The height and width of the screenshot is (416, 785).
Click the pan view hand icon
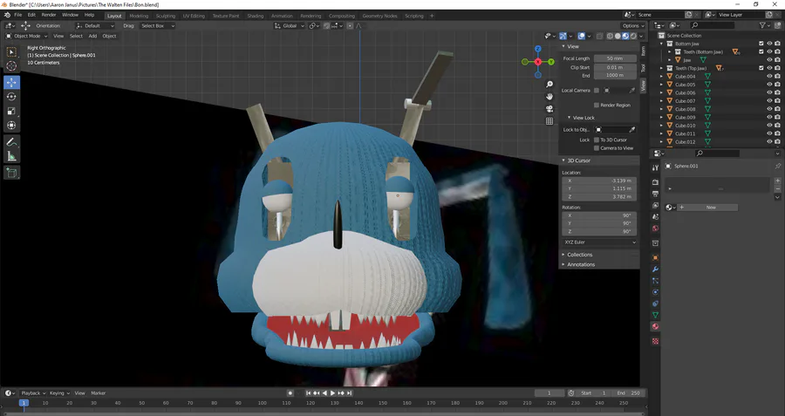click(549, 96)
